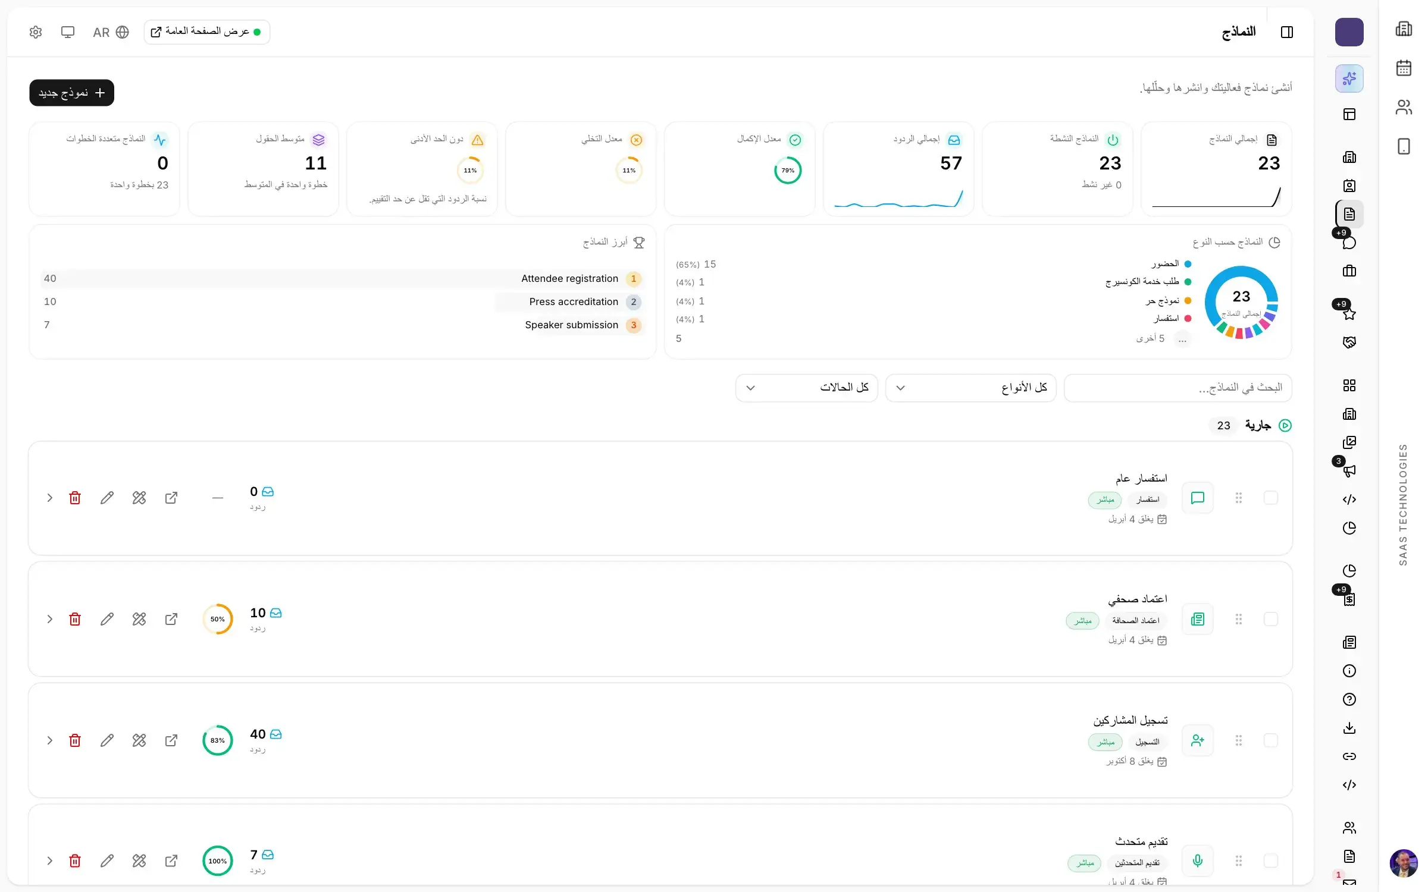Click the design tools icon on the تقديم متحدث row
This screenshot has width=1428, height=892.
pos(139,860)
